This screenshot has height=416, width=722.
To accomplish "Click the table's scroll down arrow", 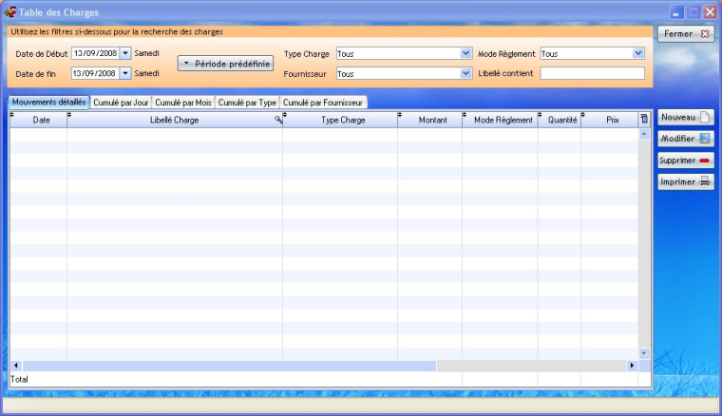I will [x=644, y=353].
